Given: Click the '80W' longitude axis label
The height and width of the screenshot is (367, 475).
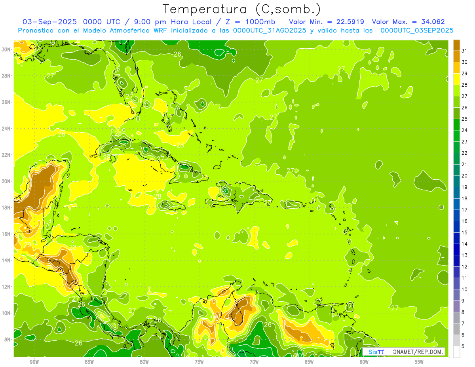Looking at the screenshot, I should click(144, 362).
